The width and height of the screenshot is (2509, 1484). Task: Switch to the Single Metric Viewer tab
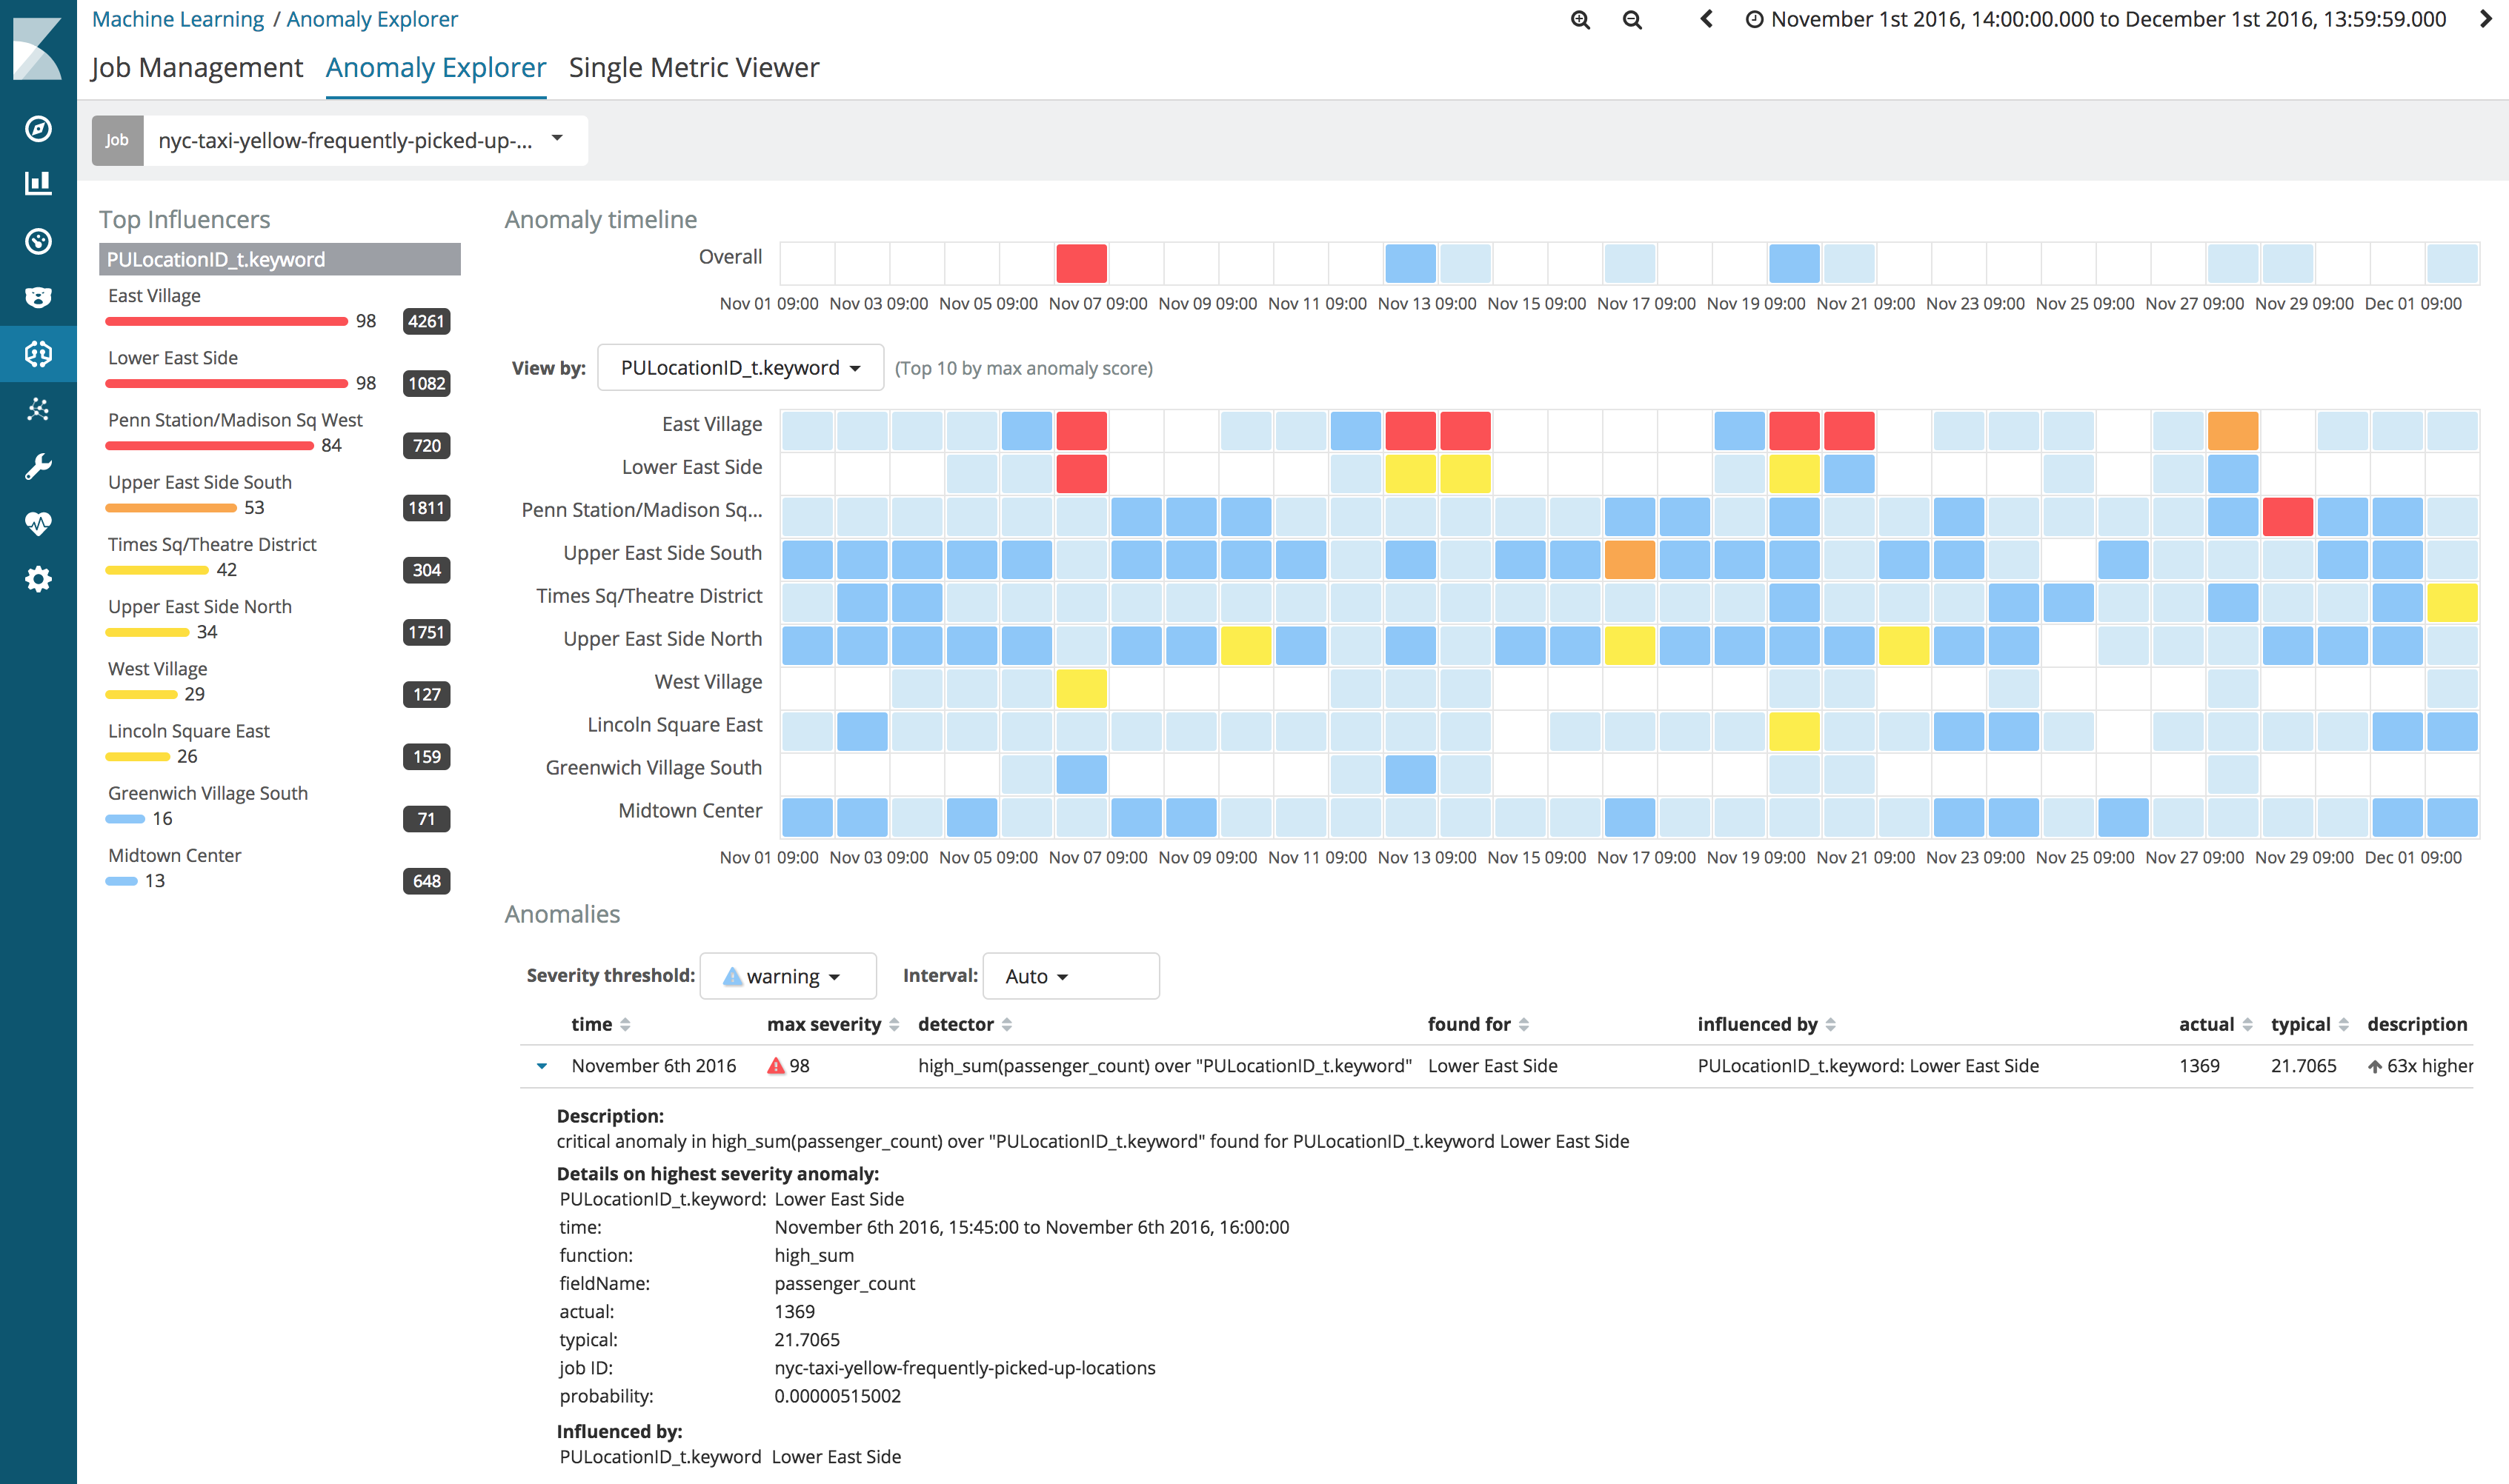[x=694, y=68]
